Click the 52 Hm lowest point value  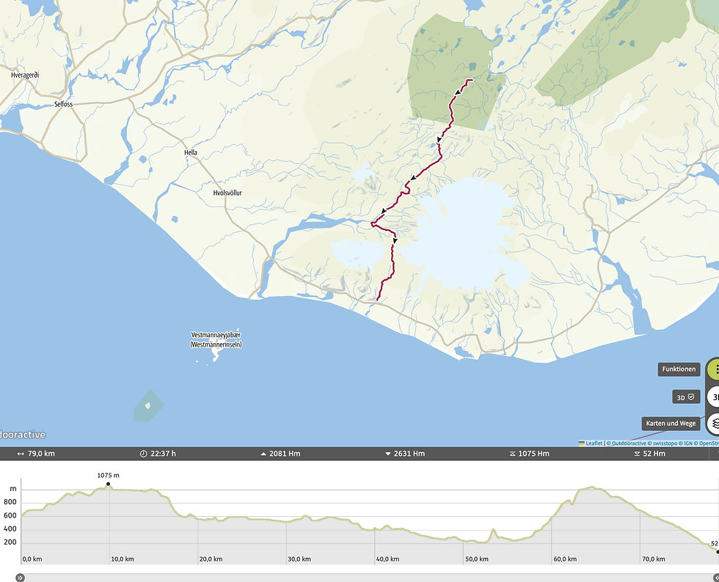pyautogui.click(x=654, y=454)
